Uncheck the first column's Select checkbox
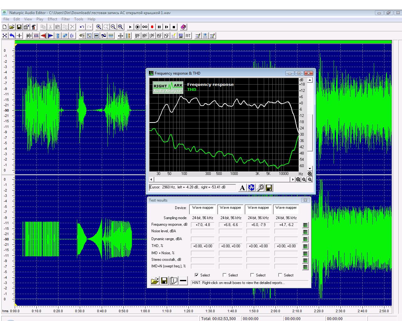Image resolution: width=402 pixels, height=321 pixels. (x=197, y=275)
